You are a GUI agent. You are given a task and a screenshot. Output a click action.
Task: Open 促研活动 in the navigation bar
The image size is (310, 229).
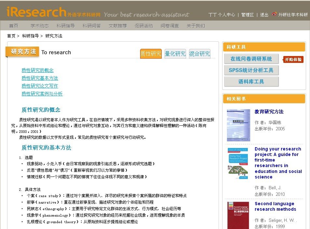pos(144,26)
